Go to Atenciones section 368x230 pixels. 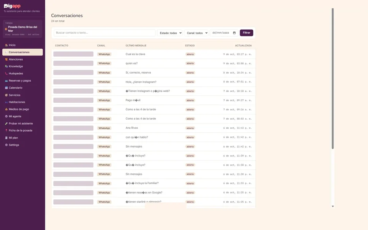pyautogui.click(x=23, y=59)
